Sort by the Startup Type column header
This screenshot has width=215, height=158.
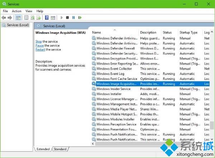coord(190,33)
